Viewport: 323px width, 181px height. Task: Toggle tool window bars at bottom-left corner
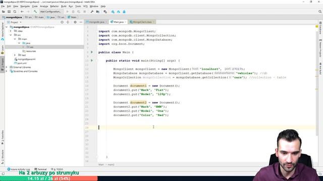coord(3,174)
